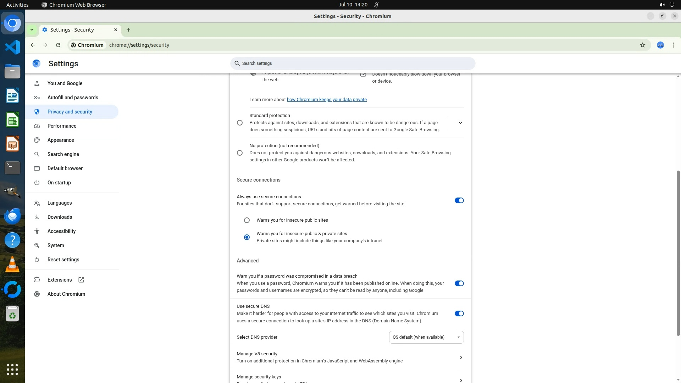681x383 pixels.
Task: Reload the page with the refresh icon
Action: 58,45
